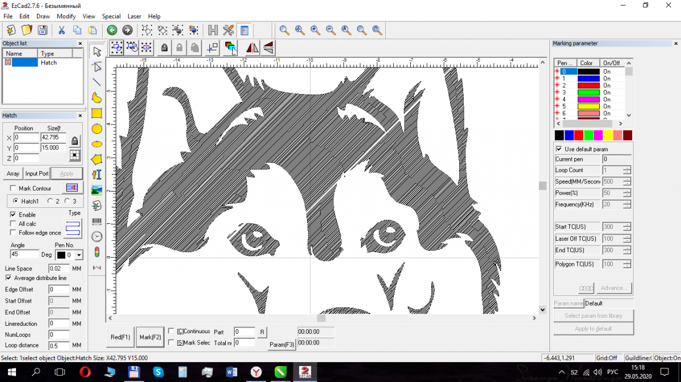Cut the selection with the scissors icon
The height and width of the screenshot is (382, 681).
[x=61, y=30]
